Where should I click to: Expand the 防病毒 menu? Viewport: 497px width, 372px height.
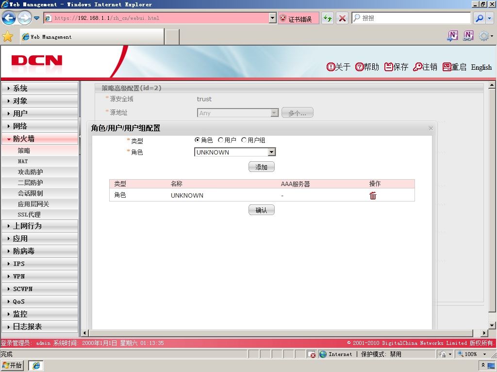pos(40,251)
